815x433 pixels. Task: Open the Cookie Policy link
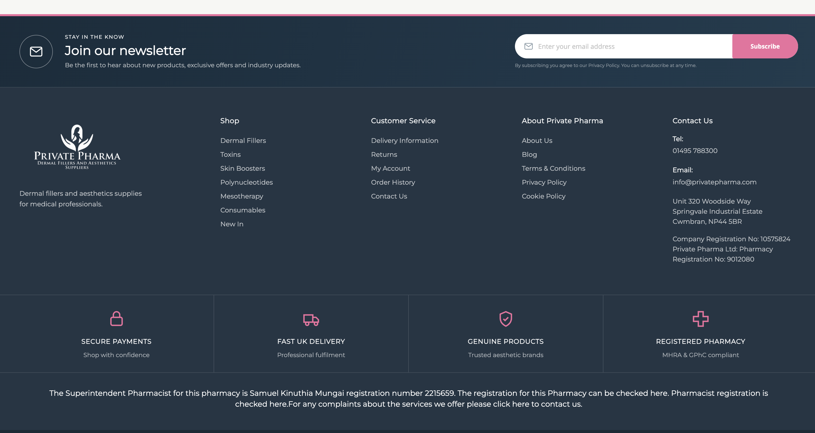(544, 196)
